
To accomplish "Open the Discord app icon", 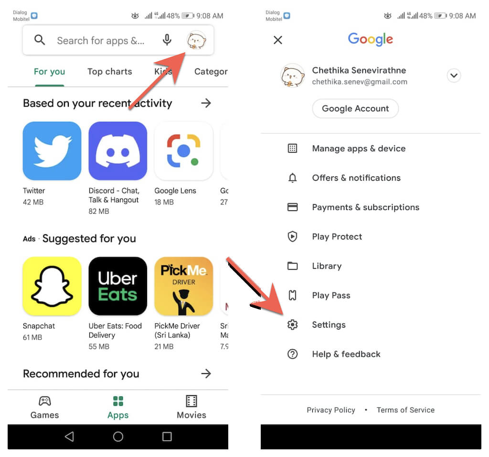I will 118,151.
